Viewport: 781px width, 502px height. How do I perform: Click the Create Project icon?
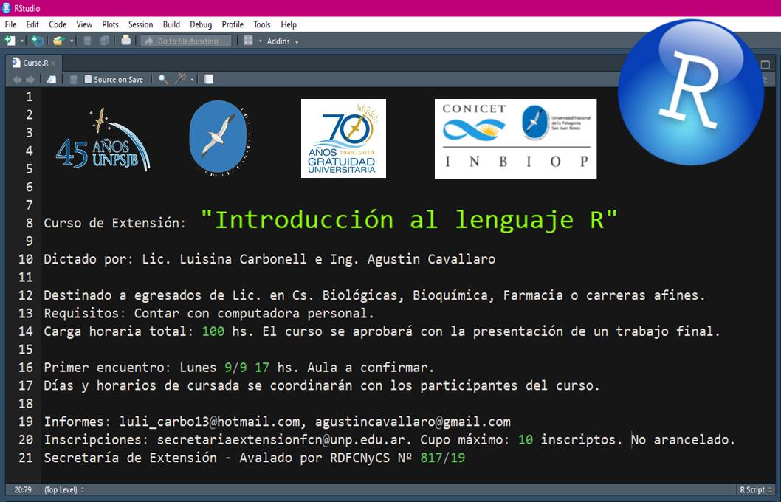pos(37,41)
